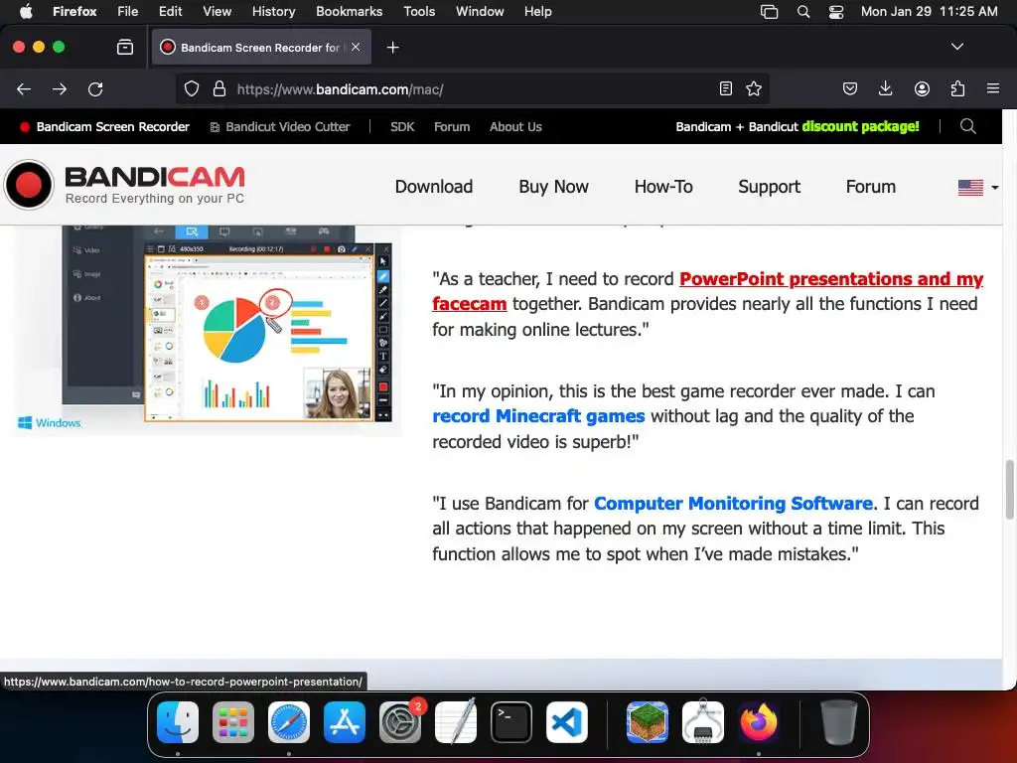Open the Support nav item
The width and height of the screenshot is (1017, 763).
point(770,187)
